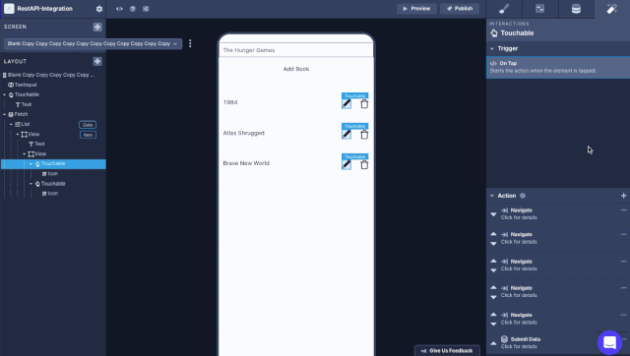Viewport: 630px width, 356px height.
Task: Collapse the highlighted Touchable tree node arrow
Action: [x=31, y=164]
